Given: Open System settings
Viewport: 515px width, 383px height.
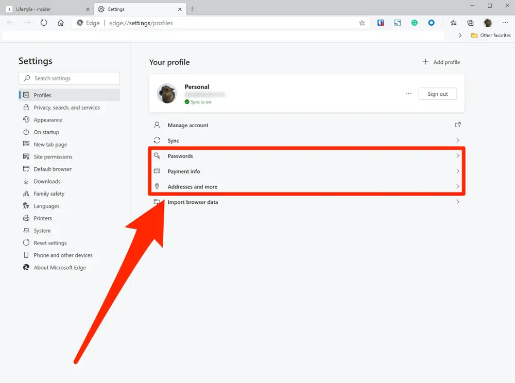Looking at the screenshot, I should tap(70, 231).
